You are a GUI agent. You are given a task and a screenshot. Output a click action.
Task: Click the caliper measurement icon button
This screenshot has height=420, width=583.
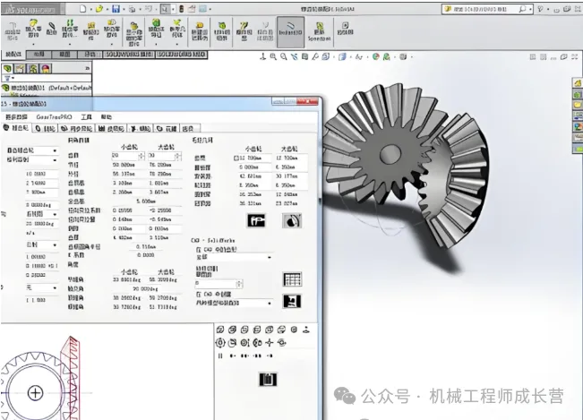pyautogui.click(x=256, y=221)
